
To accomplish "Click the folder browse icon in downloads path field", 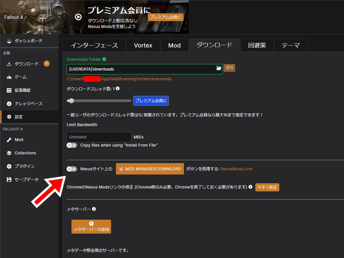I will [x=219, y=68].
